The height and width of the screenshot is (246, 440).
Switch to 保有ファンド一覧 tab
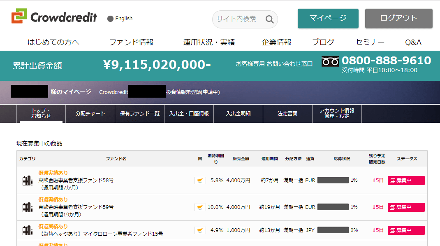140,114
